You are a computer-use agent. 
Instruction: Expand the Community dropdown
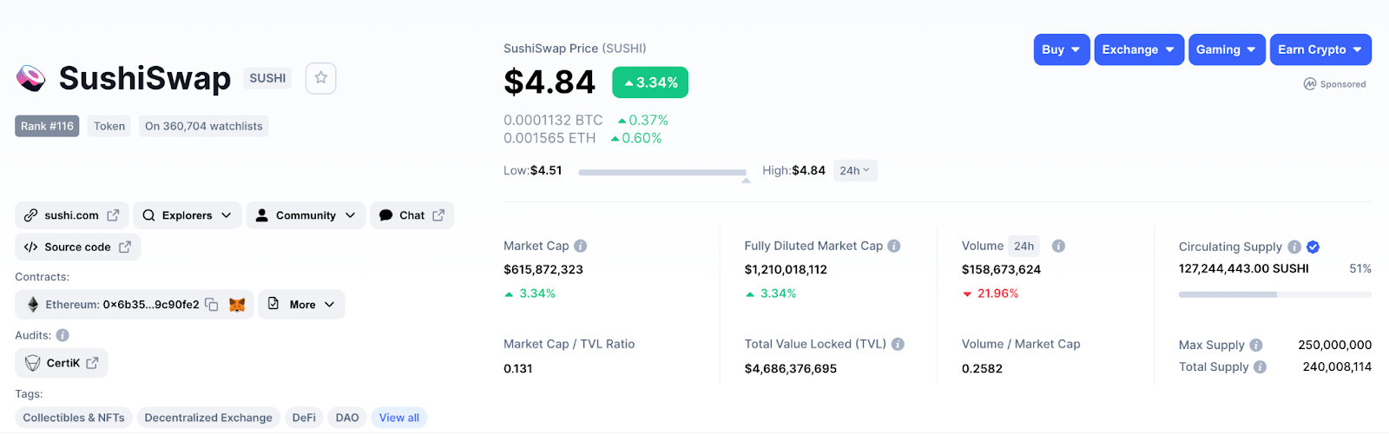click(306, 215)
